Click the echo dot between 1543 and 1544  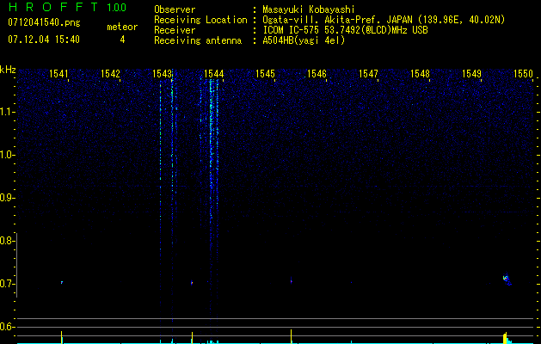point(192,283)
